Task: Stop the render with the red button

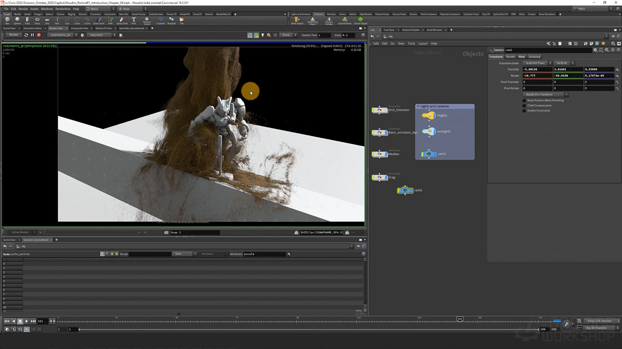Action: pyautogui.click(x=39, y=35)
